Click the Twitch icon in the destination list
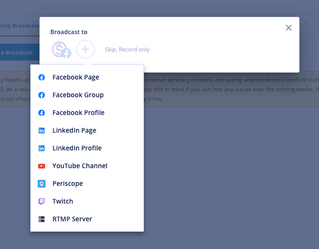The image size is (319, 249). tap(42, 201)
